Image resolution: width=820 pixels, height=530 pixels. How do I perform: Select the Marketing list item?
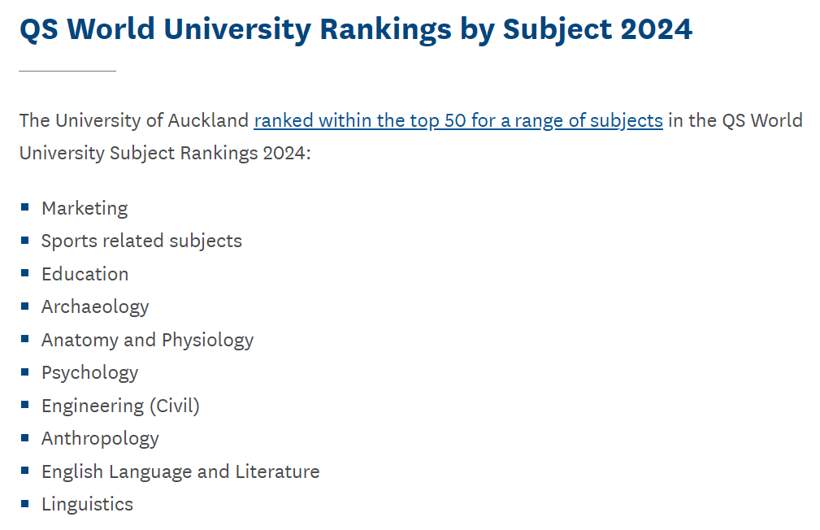(x=85, y=208)
